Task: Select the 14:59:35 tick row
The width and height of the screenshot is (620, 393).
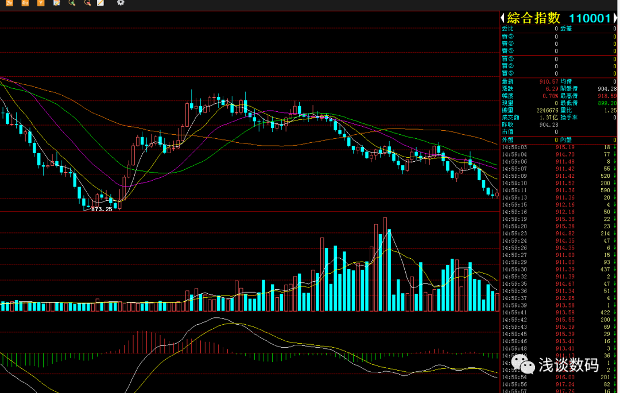Action: (x=559, y=283)
